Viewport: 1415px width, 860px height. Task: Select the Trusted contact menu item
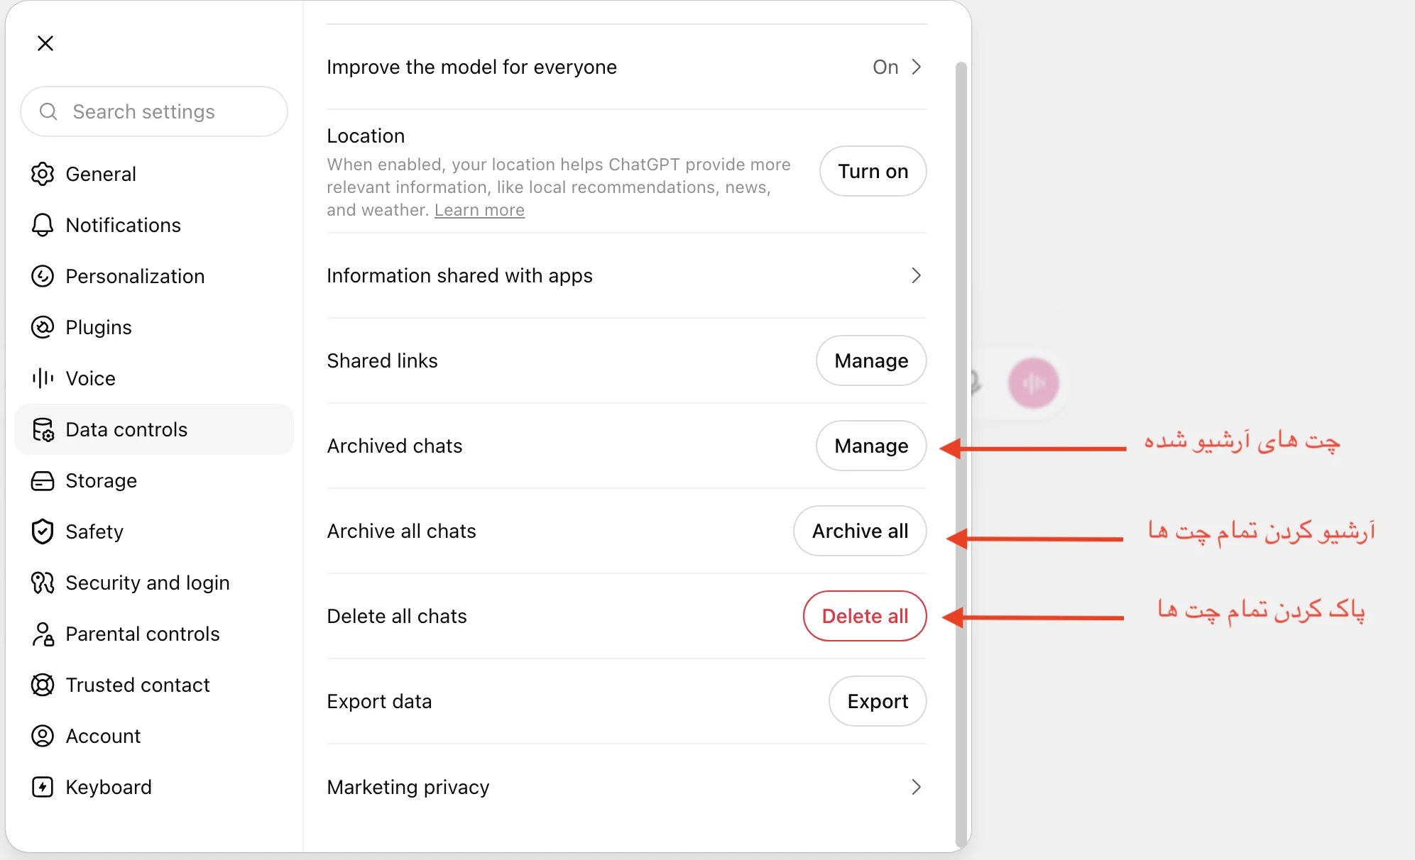coord(154,685)
